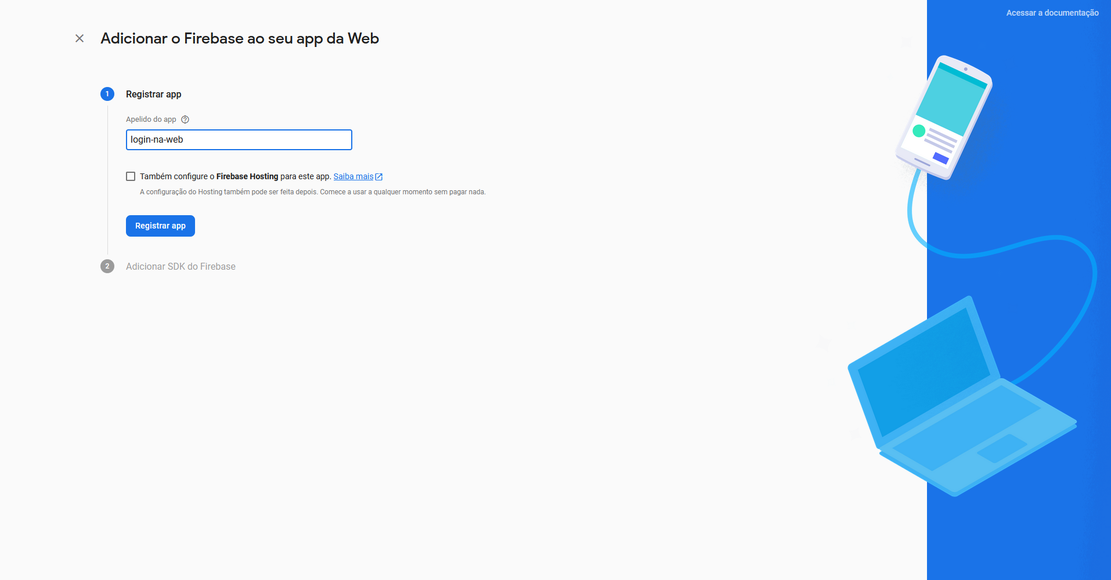1111x580 pixels.
Task: Click the Registrar app blue button
Action: tap(160, 226)
